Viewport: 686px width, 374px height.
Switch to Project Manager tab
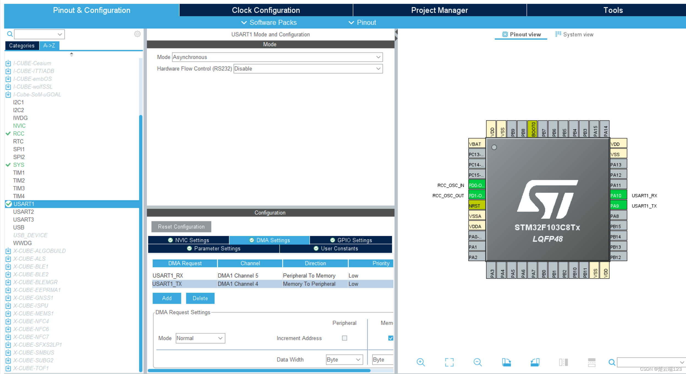tap(440, 10)
